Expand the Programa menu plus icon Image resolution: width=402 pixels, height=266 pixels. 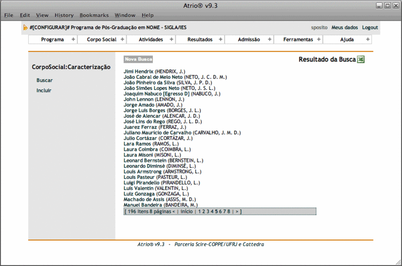click(x=73, y=39)
